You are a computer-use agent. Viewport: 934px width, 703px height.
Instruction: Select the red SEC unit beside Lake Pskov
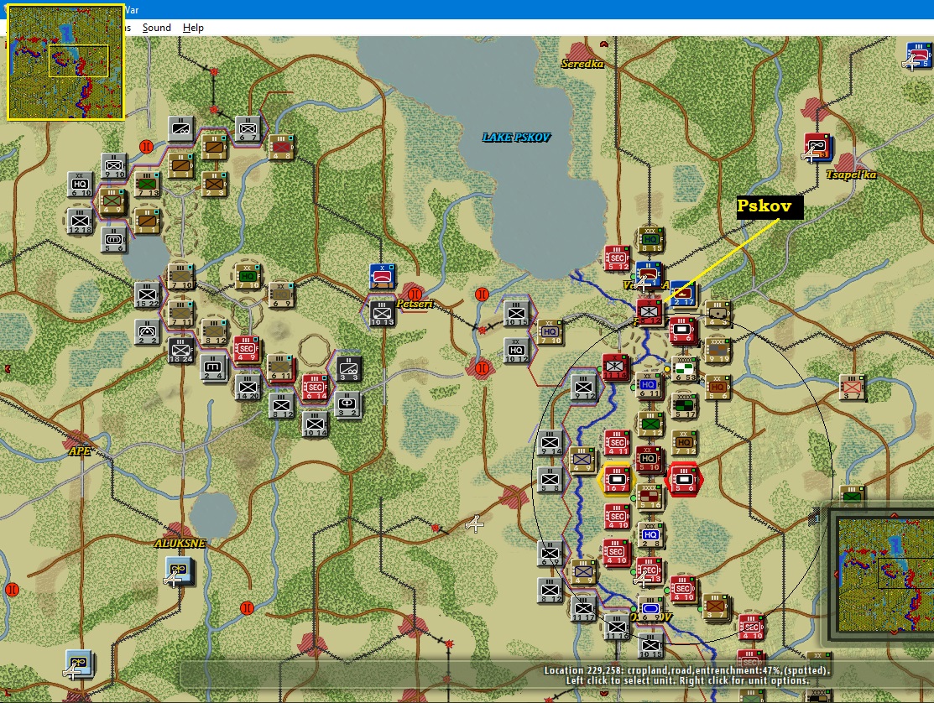coord(617,258)
